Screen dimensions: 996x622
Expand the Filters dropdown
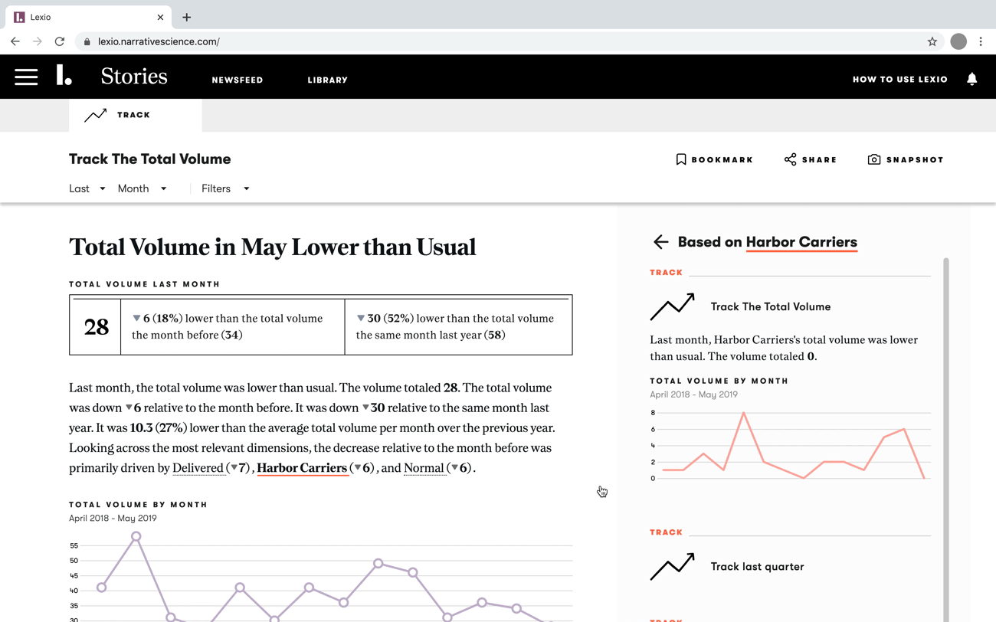click(225, 188)
